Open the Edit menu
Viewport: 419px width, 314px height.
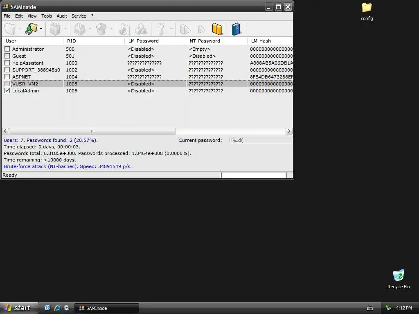(19, 16)
